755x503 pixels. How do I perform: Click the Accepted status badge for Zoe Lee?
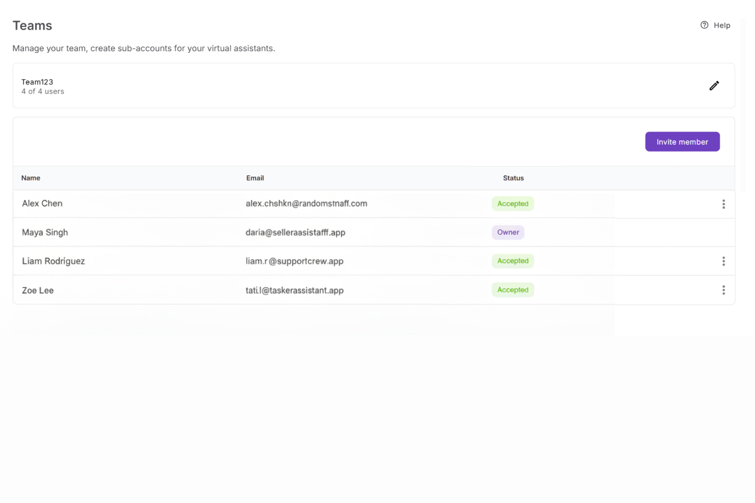[513, 290]
